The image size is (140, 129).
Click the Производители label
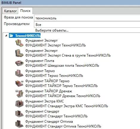[17, 24]
